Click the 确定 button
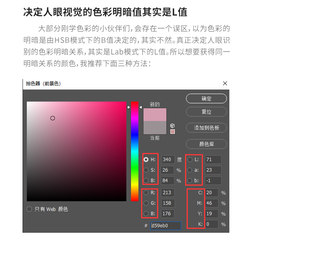 point(206,98)
